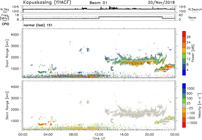Click the 28 tick on power scale

(188, 37)
